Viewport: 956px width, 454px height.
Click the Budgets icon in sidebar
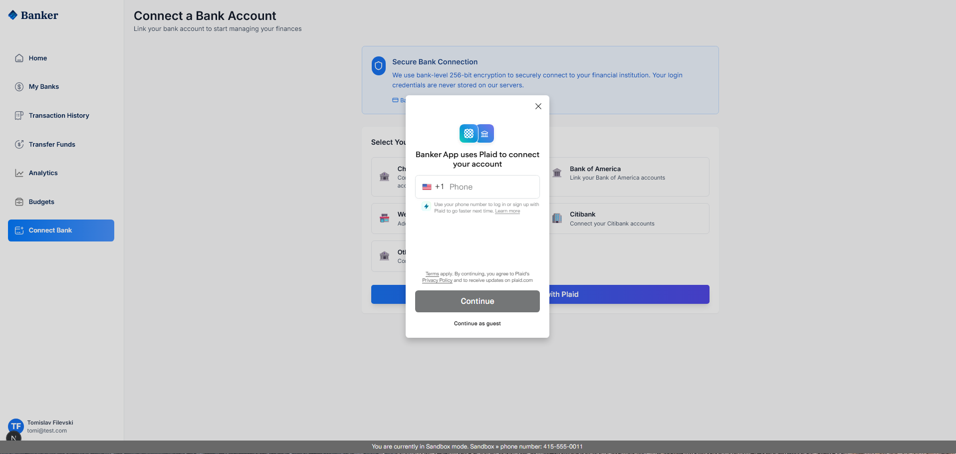click(x=19, y=202)
